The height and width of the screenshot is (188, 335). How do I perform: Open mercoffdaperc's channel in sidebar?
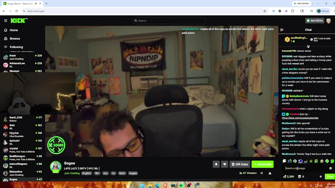23,165
